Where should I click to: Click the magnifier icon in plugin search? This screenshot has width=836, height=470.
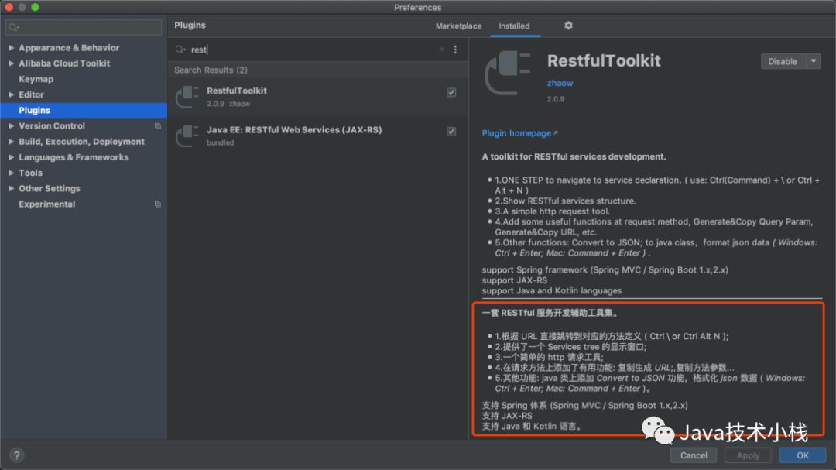pyautogui.click(x=180, y=50)
